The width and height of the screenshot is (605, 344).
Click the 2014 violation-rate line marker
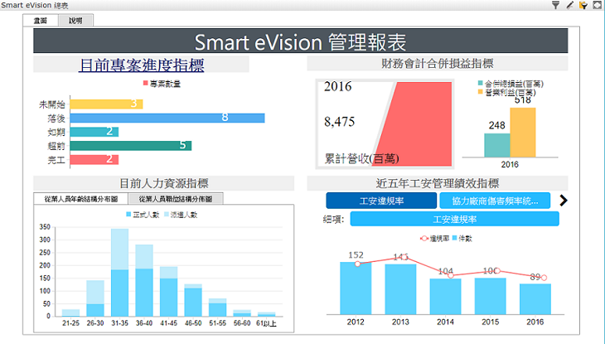(451, 275)
